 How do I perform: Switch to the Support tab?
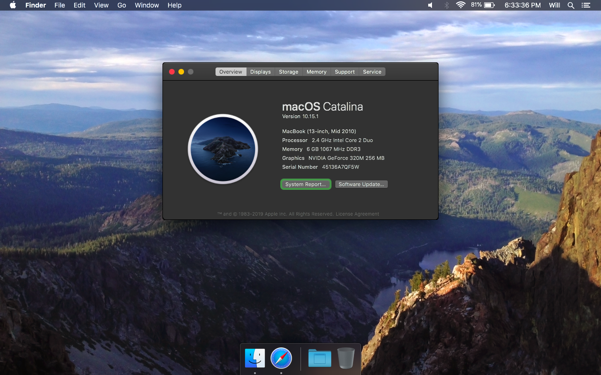(345, 72)
